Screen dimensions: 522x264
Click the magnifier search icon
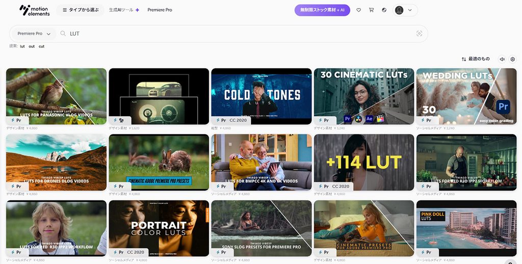(63, 33)
